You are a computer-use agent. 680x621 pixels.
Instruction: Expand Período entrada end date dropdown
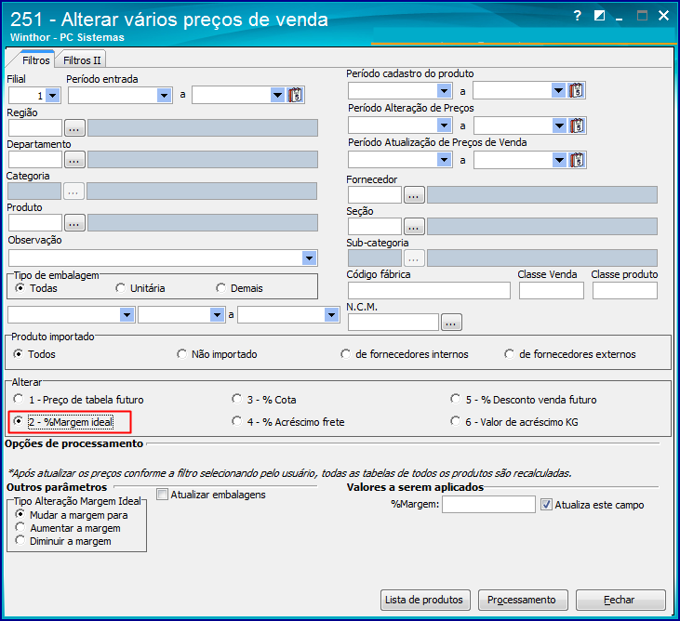click(x=277, y=96)
